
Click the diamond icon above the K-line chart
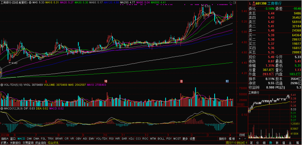231,3
